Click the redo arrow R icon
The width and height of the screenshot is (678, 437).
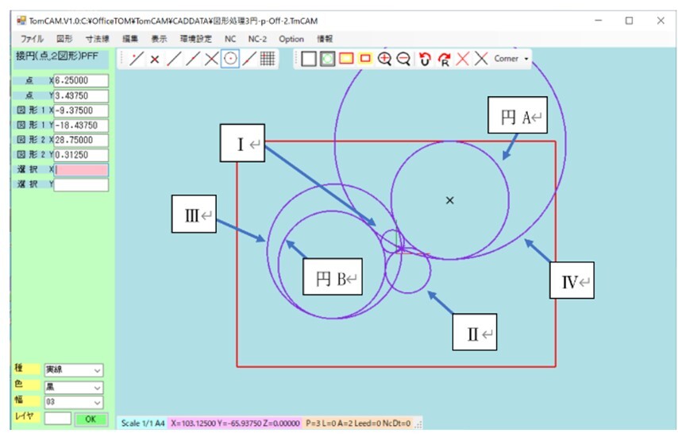[444, 59]
